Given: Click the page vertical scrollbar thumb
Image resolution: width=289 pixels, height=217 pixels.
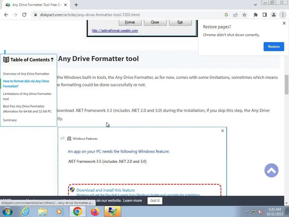Looking at the screenshot, I should tap(287, 84).
